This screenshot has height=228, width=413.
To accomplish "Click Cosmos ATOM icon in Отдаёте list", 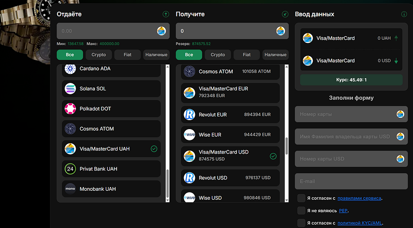I will pos(70,129).
